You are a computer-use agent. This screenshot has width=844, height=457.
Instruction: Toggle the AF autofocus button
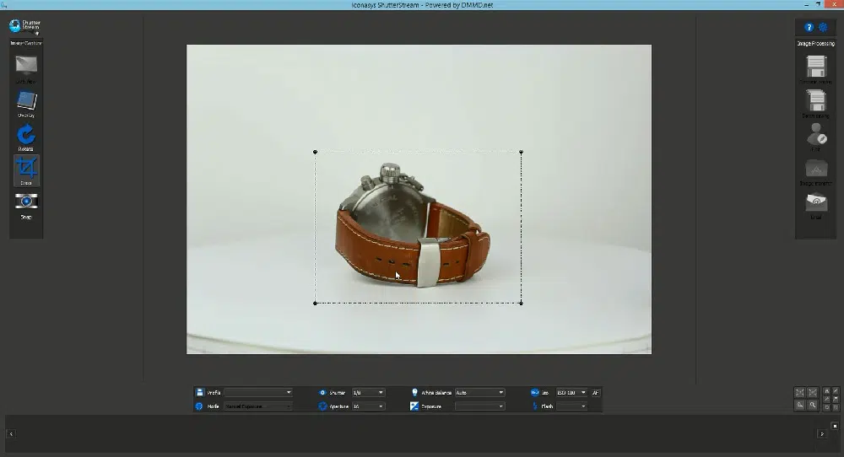596,392
